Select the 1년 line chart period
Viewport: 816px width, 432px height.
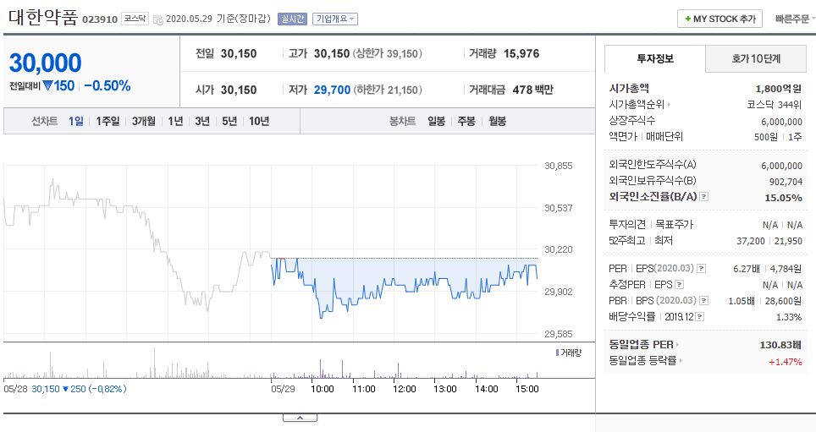coord(175,121)
